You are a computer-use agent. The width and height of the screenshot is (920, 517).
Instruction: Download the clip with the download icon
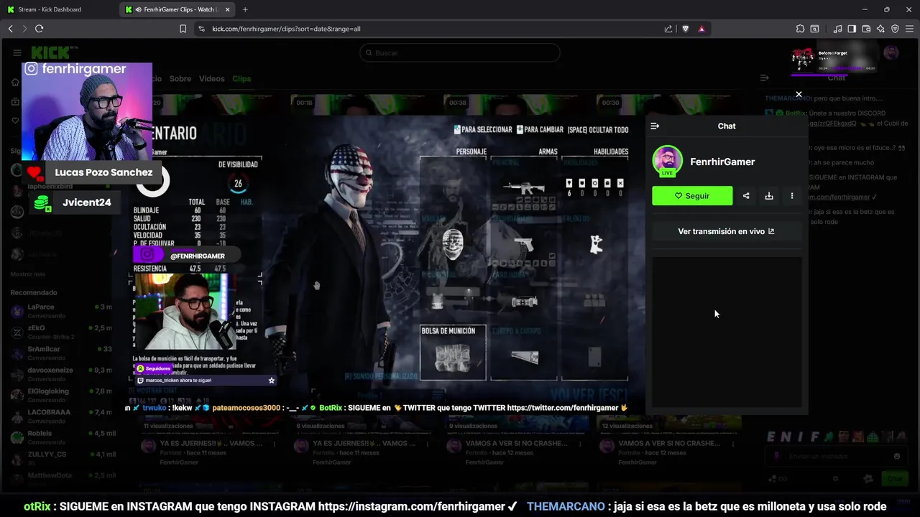coord(769,195)
